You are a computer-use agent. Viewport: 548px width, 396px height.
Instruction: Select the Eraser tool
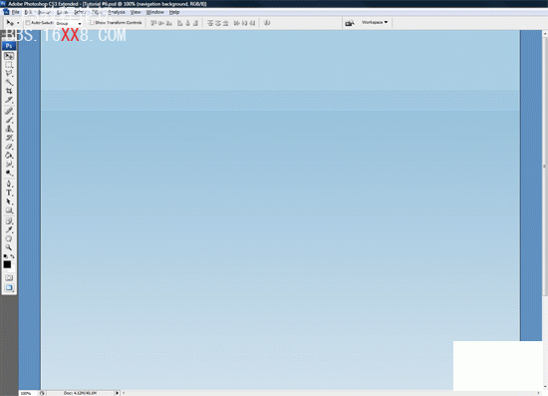[9, 147]
